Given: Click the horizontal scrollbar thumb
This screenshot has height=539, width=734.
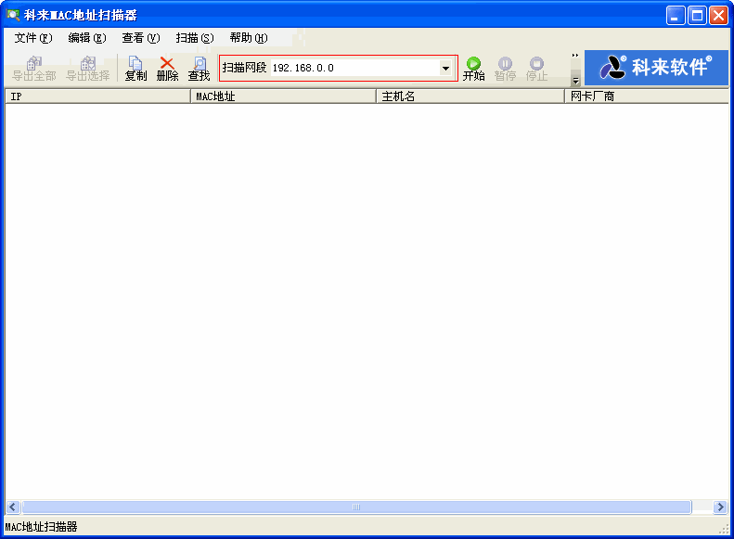Looking at the screenshot, I should point(356,507).
